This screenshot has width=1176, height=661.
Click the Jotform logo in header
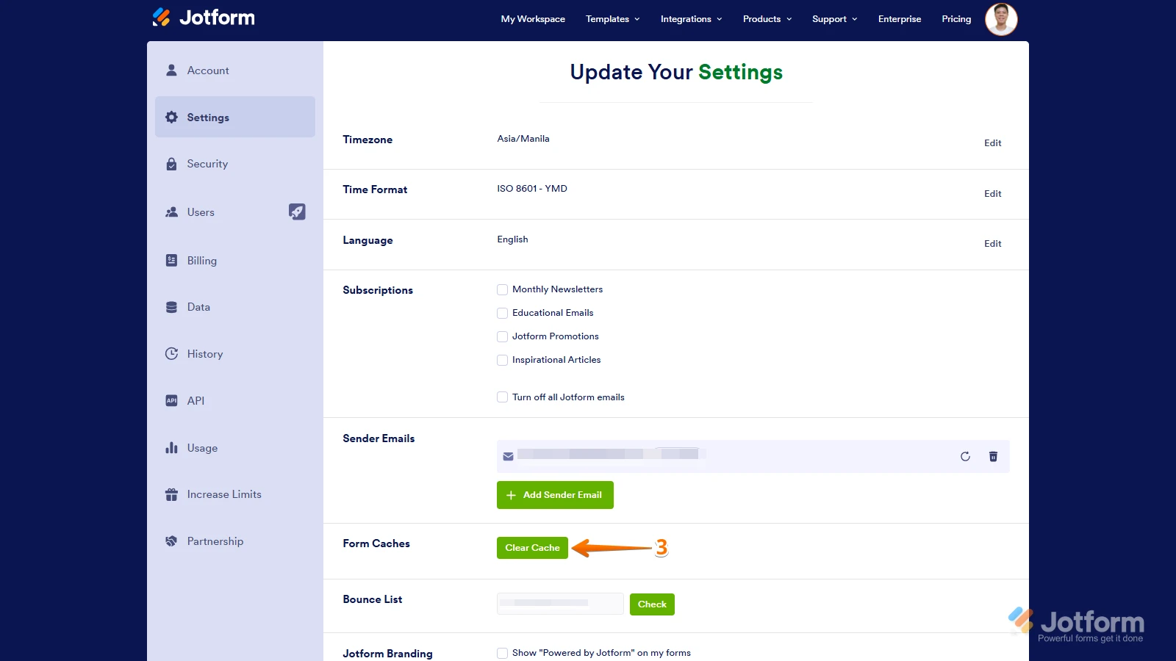coord(204,18)
